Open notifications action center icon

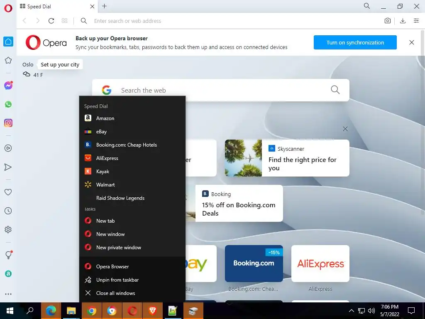pyautogui.click(x=411, y=311)
